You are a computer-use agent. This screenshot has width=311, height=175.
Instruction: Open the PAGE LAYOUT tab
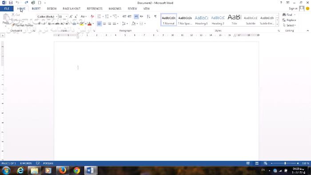pos(72,8)
